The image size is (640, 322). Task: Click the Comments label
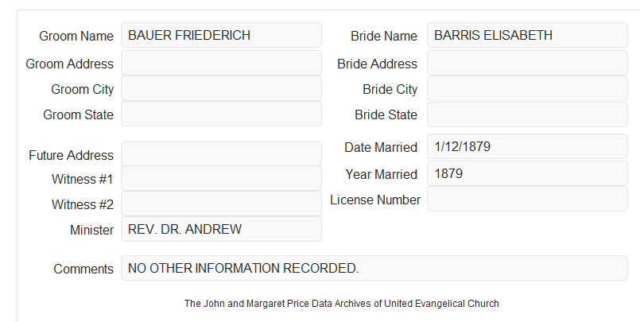click(x=83, y=269)
